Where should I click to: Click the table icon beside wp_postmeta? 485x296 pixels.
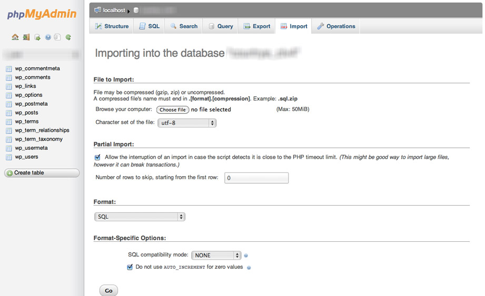(x=9, y=104)
